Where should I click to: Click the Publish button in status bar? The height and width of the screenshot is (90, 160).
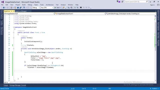click(x=154, y=88)
